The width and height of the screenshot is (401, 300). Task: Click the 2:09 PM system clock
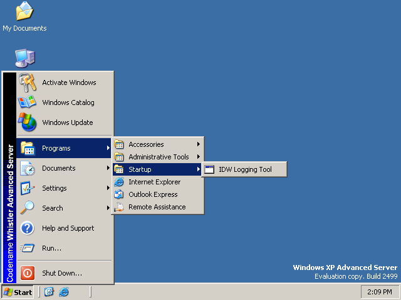pyautogui.click(x=379, y=292)
